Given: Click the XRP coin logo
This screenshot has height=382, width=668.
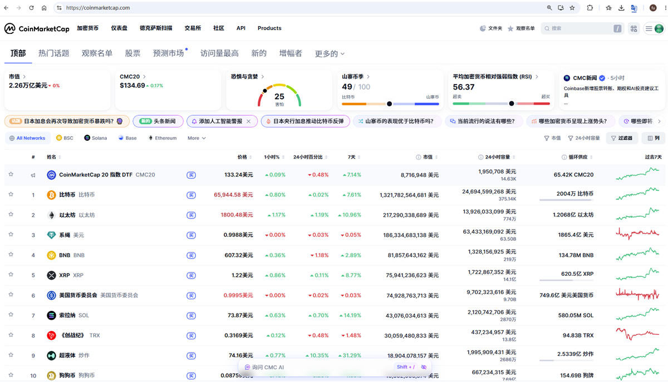Looking at the screenshot, I should tap(52, 275).
